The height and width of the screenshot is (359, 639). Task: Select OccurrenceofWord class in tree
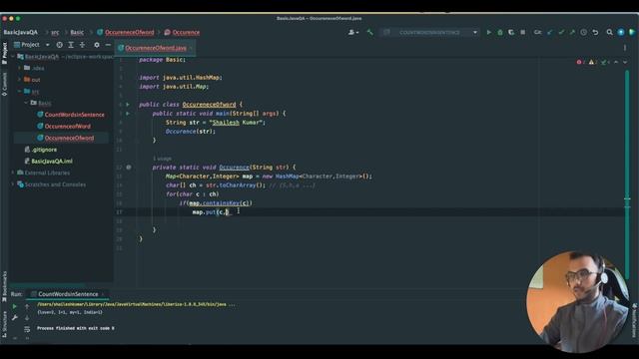67,127
